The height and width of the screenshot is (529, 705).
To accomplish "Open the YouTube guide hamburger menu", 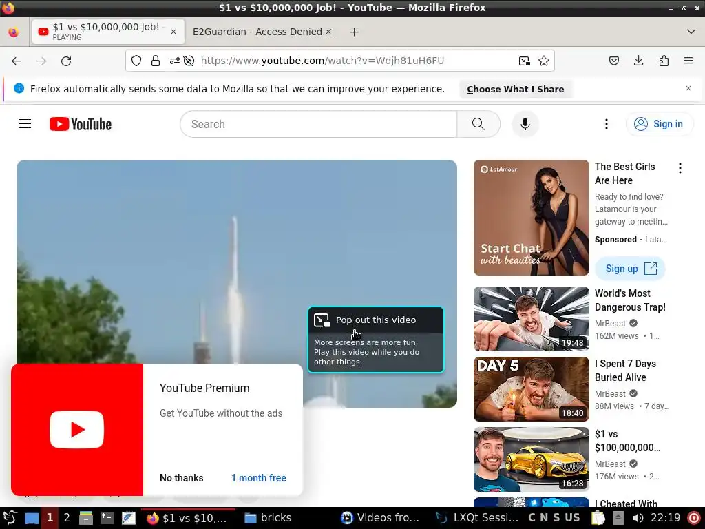I will coord(25,124).
